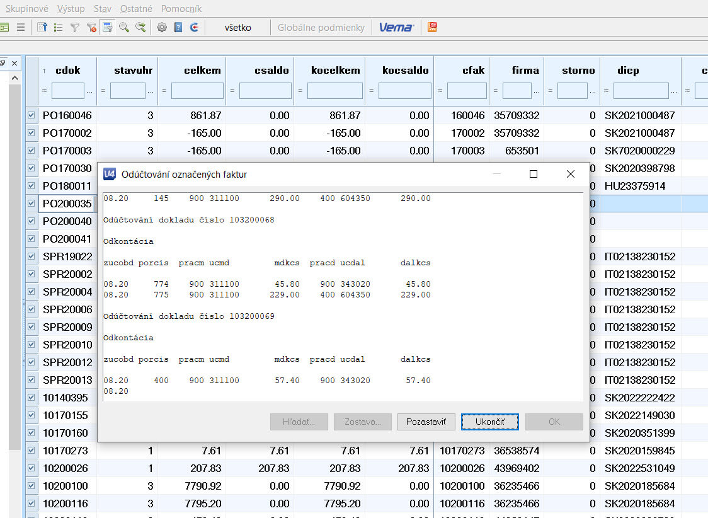This screenshot has height=518, width=708.
Task: Click the V4 icon in dialog title
Action: pyautogui.click(x=109, y=174)
